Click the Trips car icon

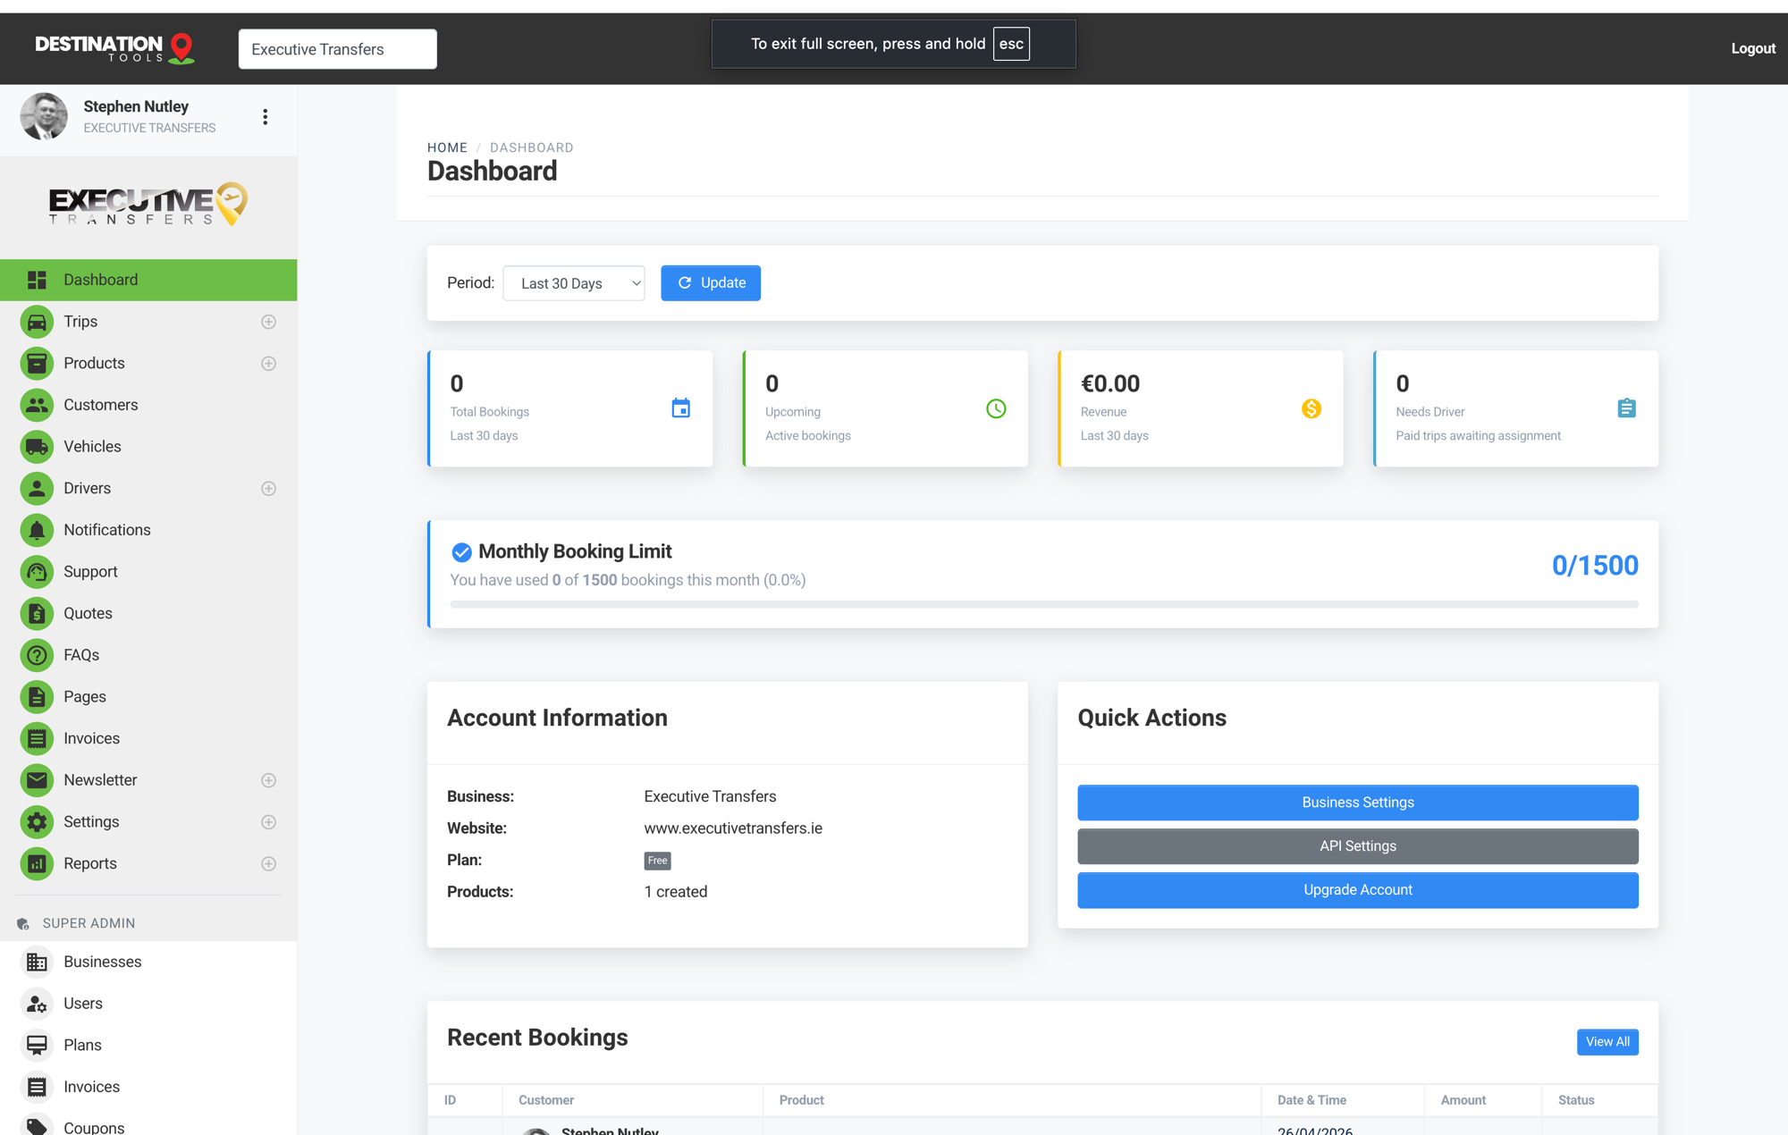click(x=37, y=322)
